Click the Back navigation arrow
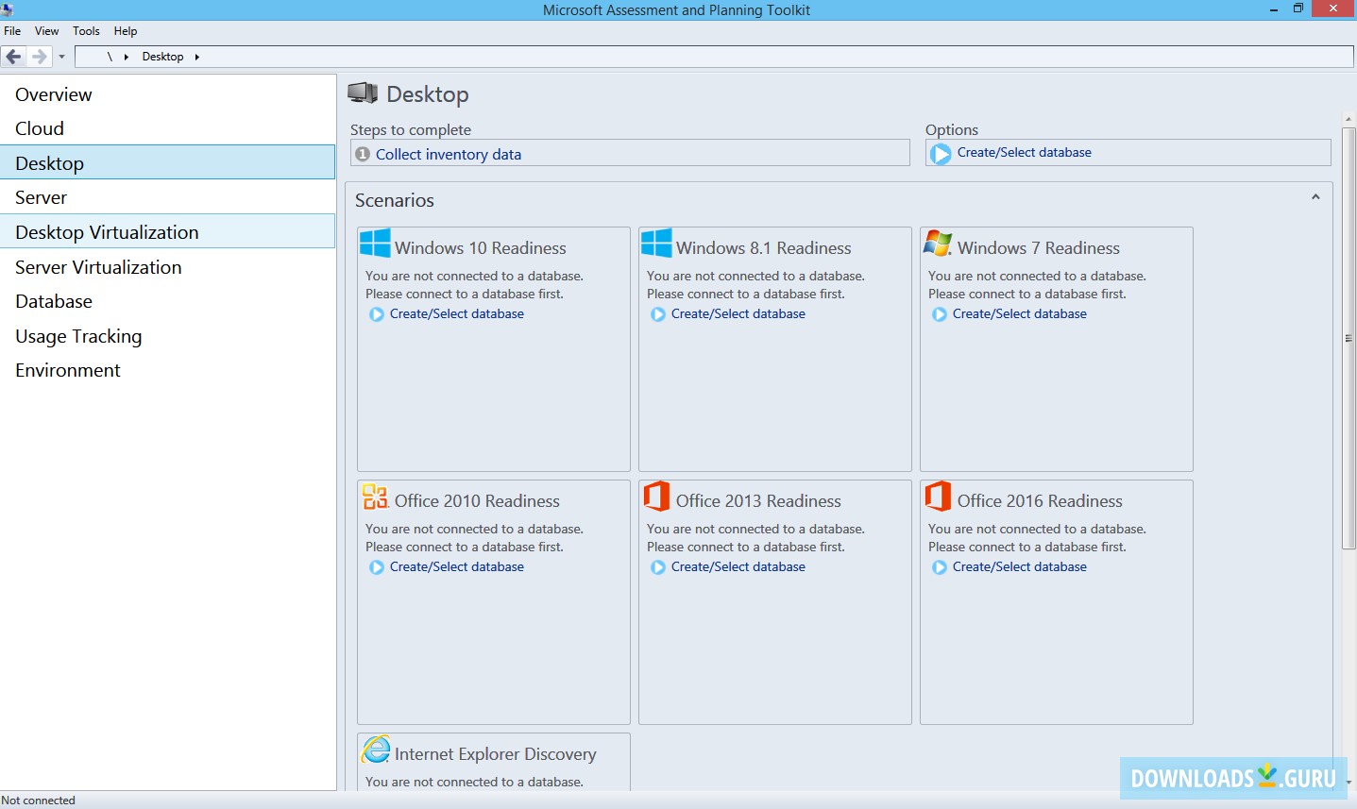Image resolution: width=1357 pixels, height=809 pixels. (13, 57)
